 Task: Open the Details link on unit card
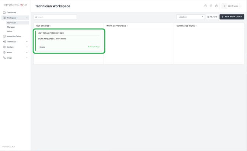pyautogui.click(x=42, y=47)
